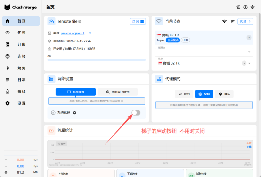This screenshot has height=177, width=261.
Task: Open 连接 connections sidebar item
Action: 21,56
